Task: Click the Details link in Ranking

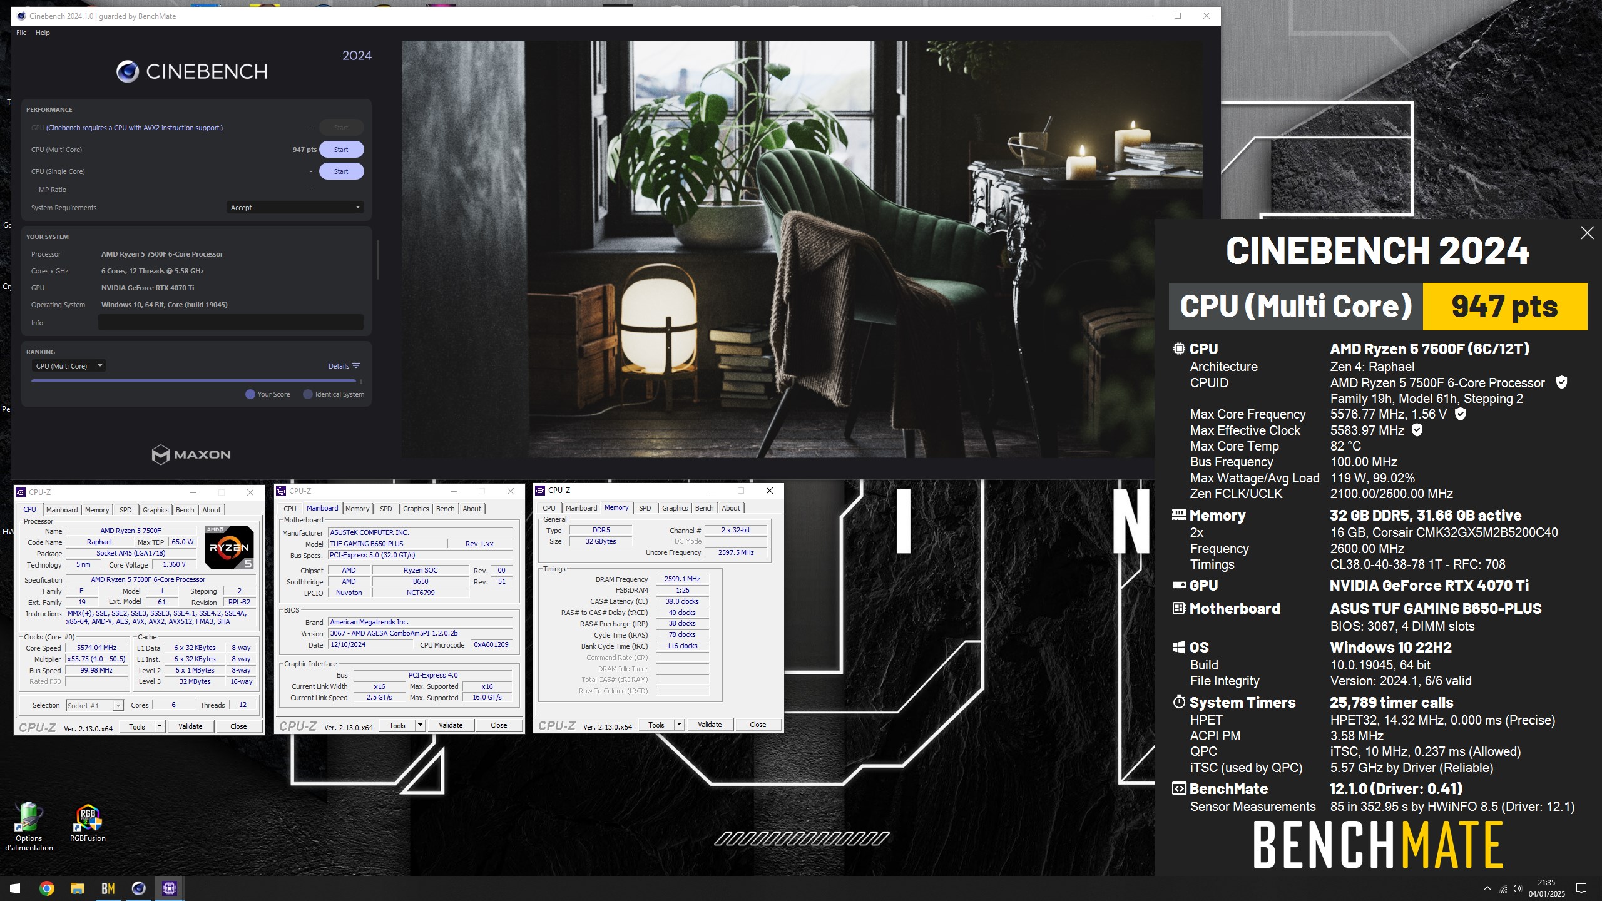Action: pos(339,366)
